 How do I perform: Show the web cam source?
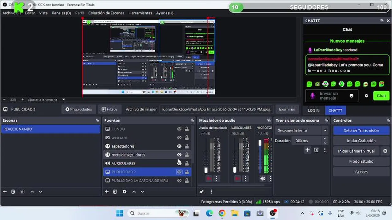click(179, 137)
